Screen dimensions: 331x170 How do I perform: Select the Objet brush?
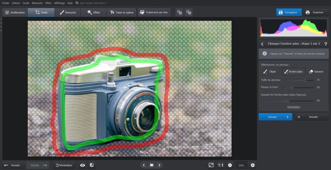click(269, 72)
